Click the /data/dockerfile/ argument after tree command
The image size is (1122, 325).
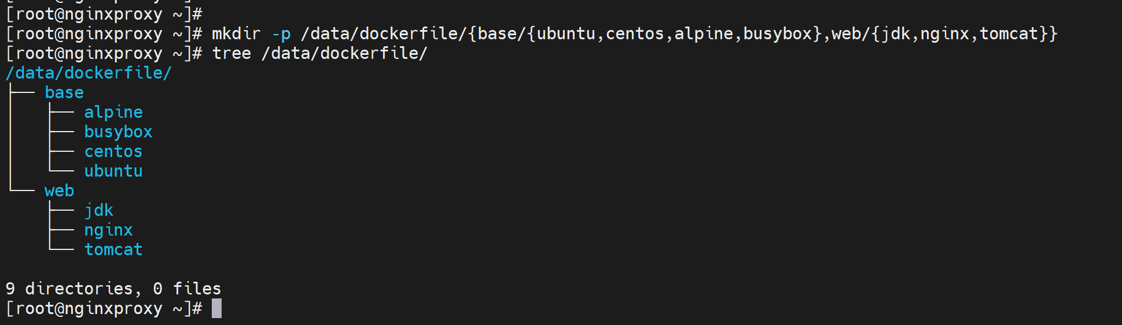(344, 53)
